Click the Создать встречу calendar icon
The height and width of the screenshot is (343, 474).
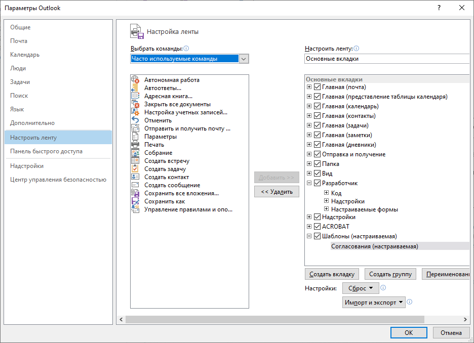point(135,161)
